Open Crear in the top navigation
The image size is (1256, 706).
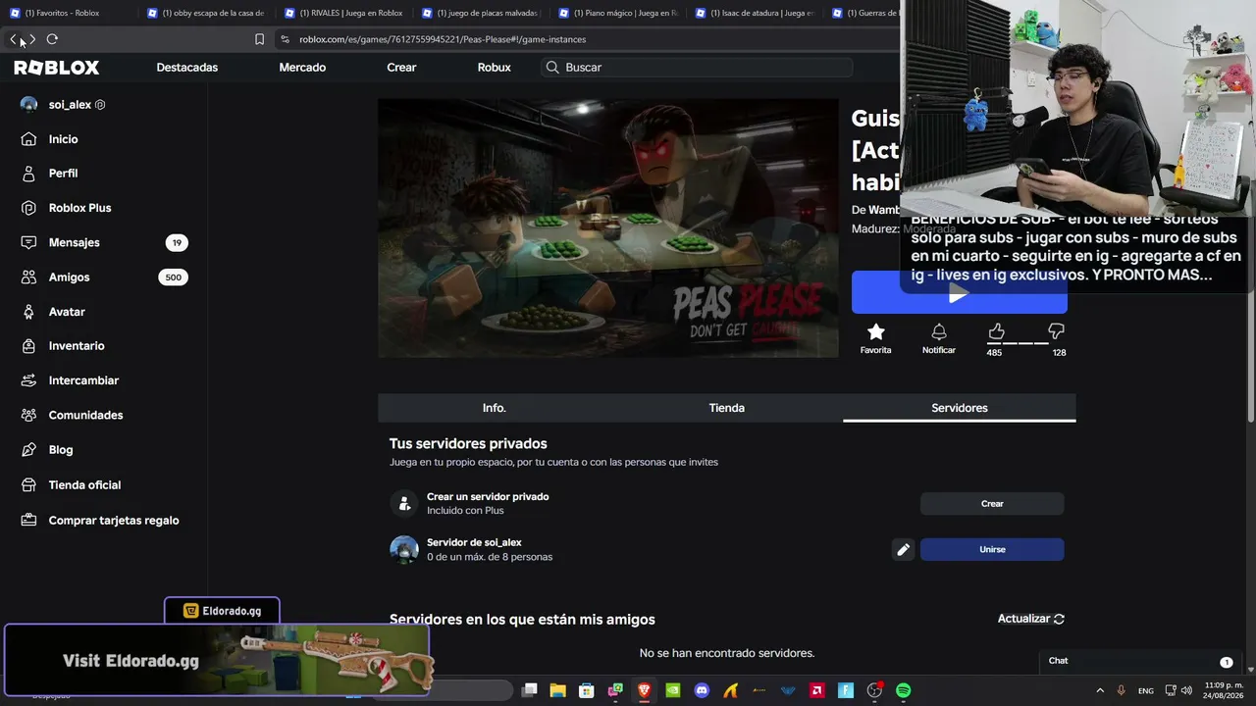[x=401, y=68]
